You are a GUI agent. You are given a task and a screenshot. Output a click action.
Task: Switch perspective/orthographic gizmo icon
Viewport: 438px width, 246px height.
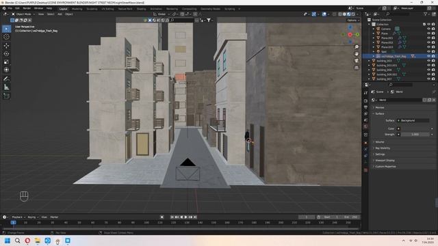(x=357, y=68)
